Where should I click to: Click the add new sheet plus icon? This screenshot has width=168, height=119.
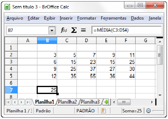coord(106,102)
